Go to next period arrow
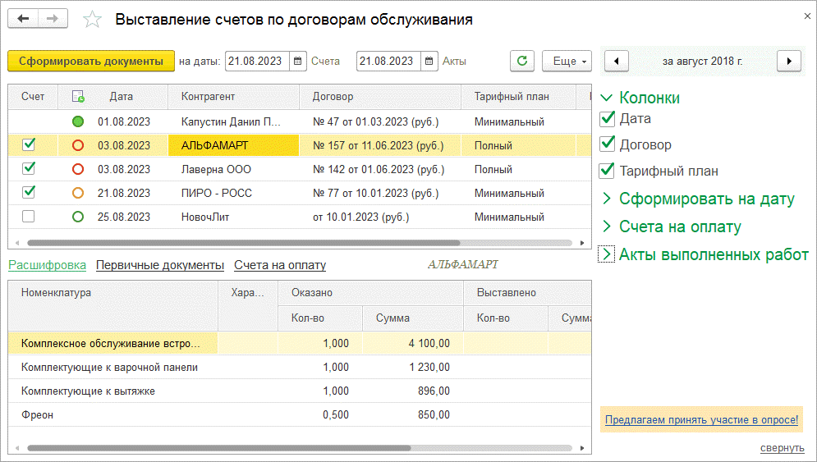 click(789, 61)
